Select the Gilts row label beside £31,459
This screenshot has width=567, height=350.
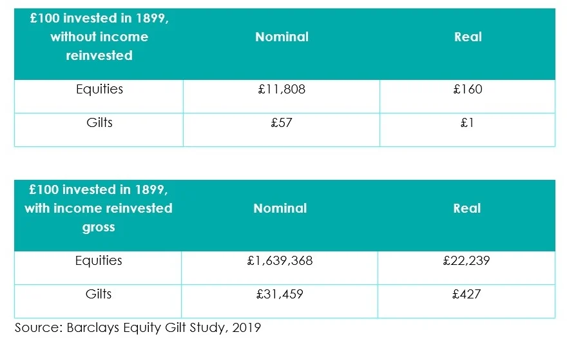click(99, 294)
